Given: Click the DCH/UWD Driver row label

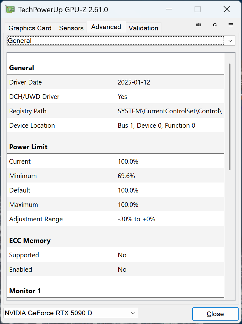Looking at the screenshot, I should (34, 96).
